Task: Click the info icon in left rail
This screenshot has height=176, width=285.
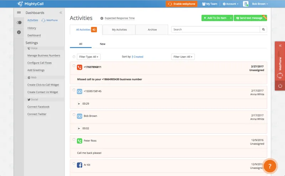Action: pos(19,32)
